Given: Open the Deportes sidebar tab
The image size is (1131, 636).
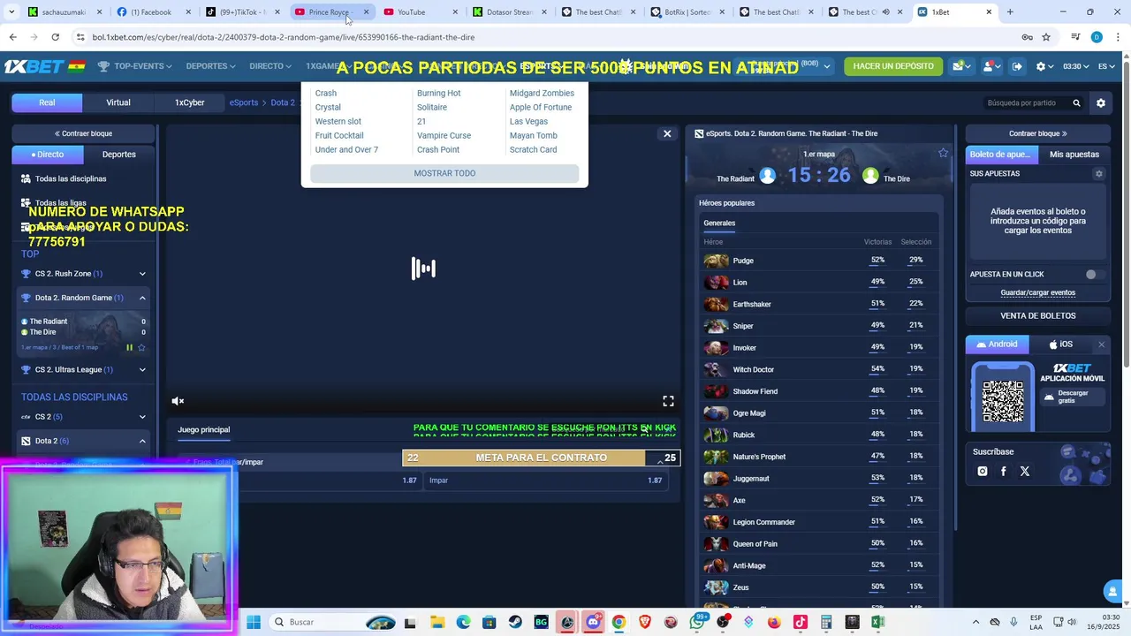Looking at the screenshot, I should tap(118, 155).
